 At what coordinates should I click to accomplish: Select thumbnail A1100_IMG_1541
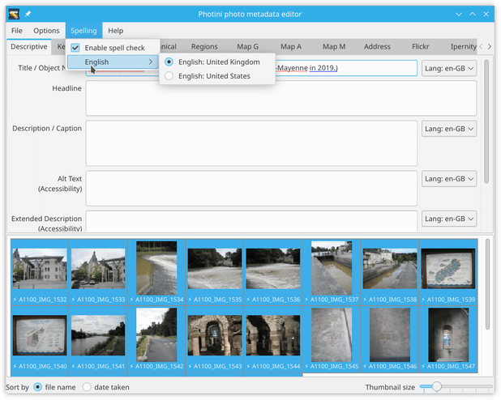point(98,339)
